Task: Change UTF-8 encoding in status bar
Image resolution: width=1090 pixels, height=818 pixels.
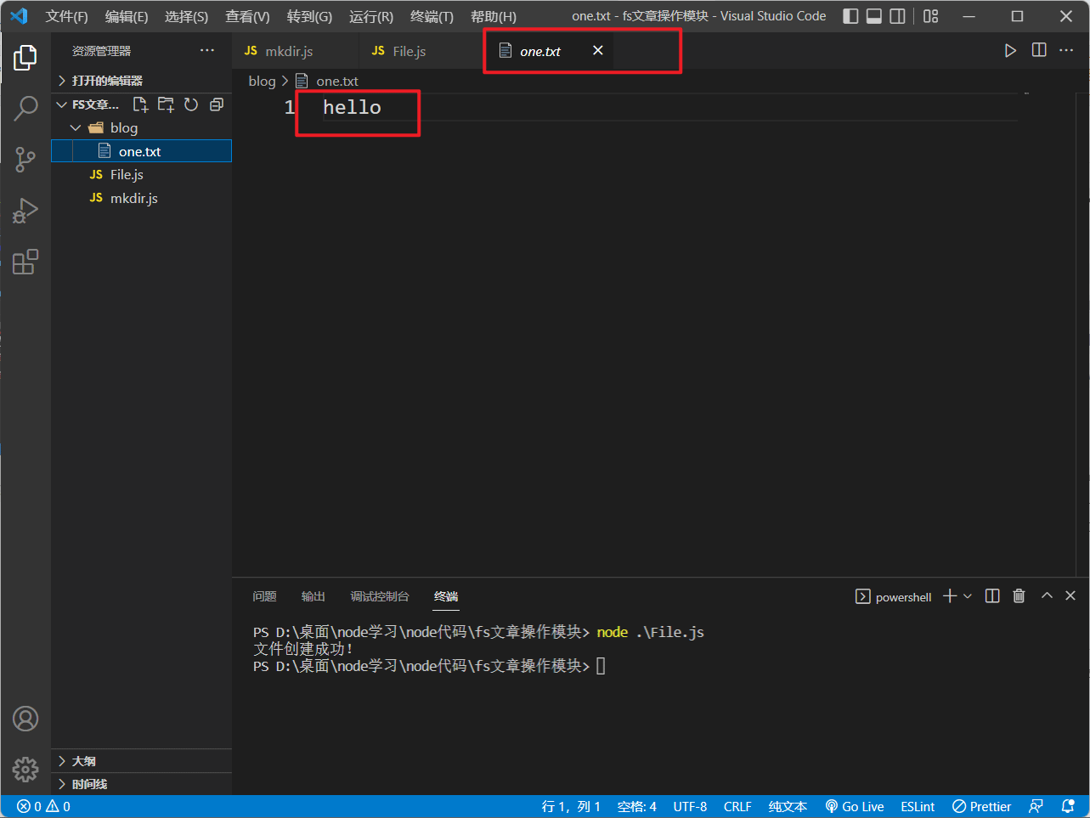Action: click(690, 807)
